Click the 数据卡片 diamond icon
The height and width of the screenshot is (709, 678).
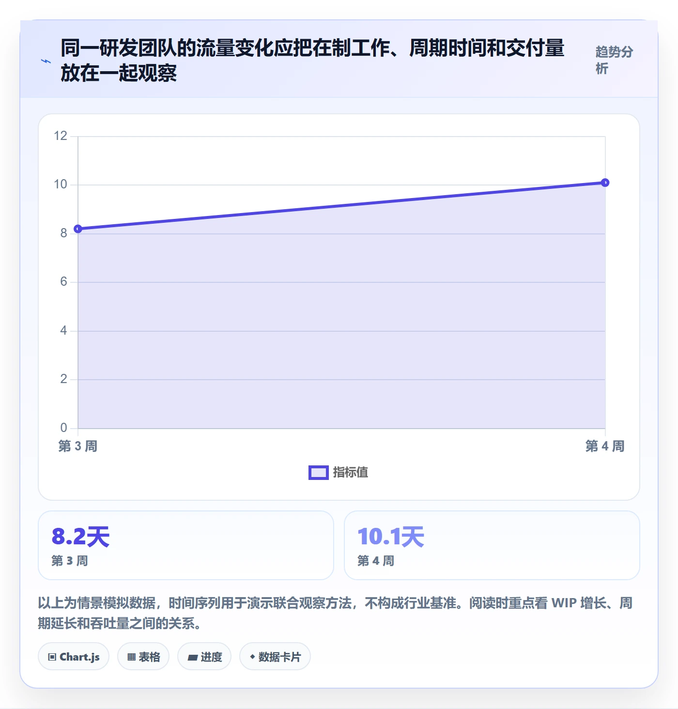(x=252, y=657)
